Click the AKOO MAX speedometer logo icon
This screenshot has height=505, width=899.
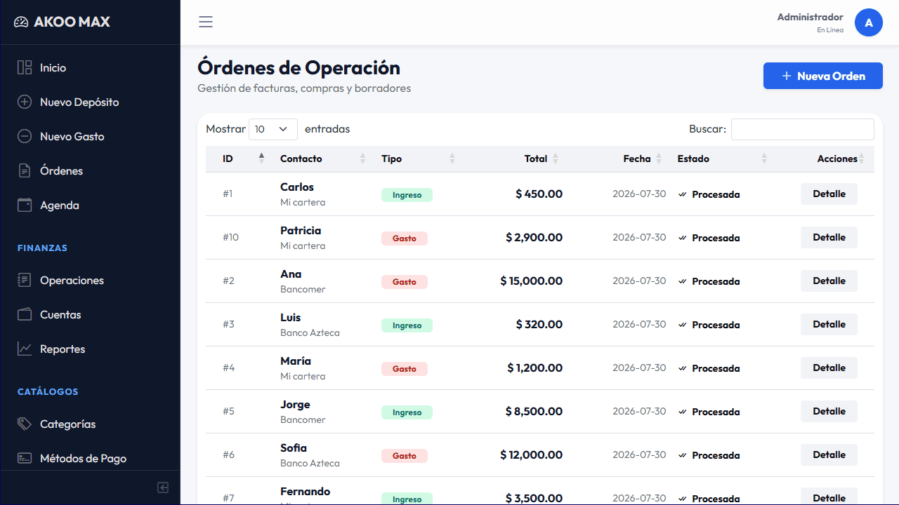pos(21,22)
